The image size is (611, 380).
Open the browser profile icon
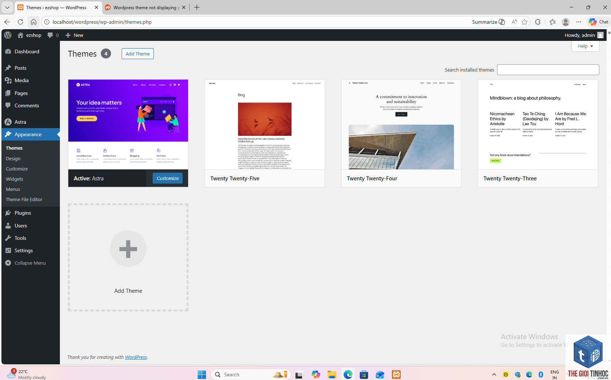pos(566,22)
